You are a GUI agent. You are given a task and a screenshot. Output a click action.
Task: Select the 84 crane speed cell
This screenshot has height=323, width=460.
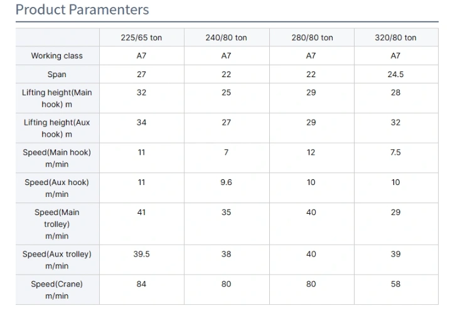141,284
